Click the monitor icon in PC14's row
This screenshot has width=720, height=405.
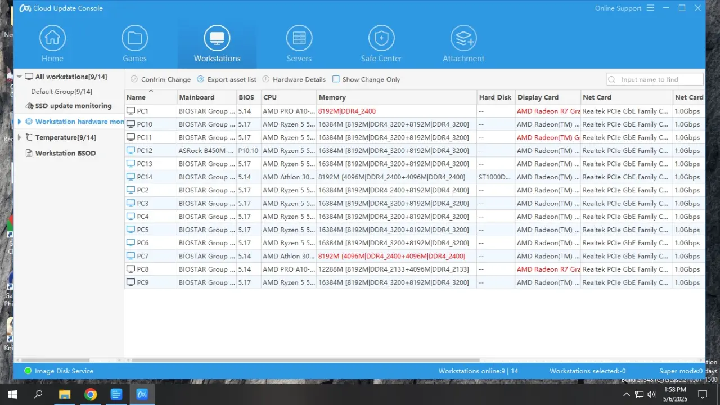(131, 177)
